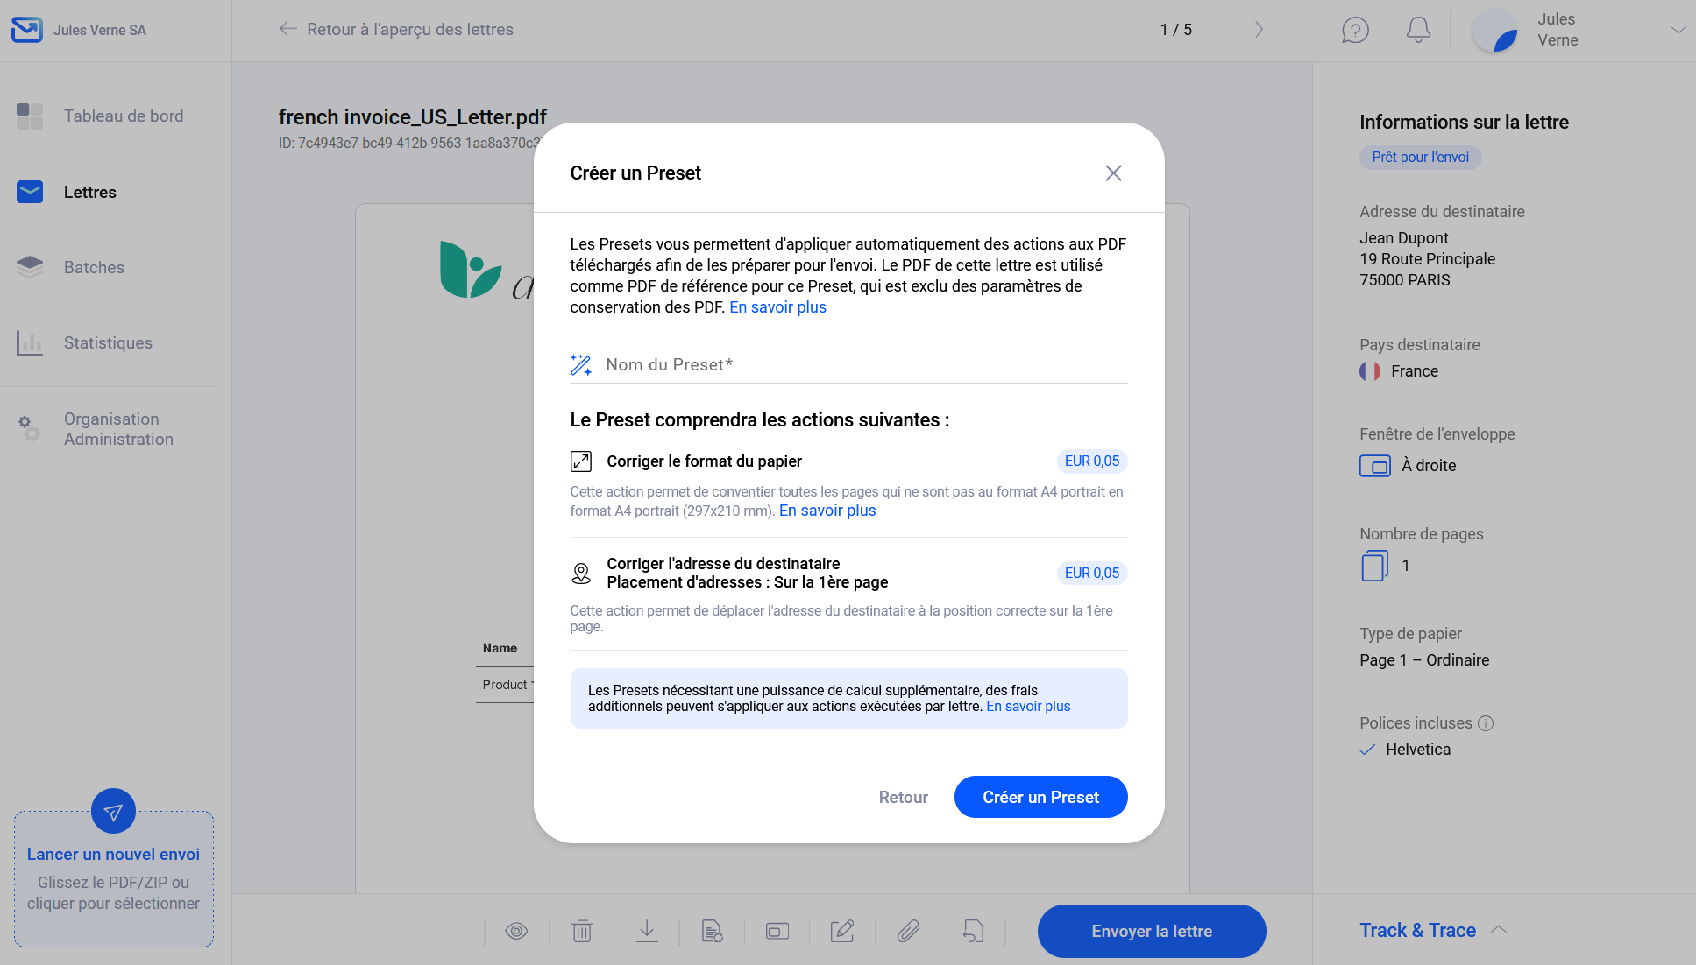Click the paperclip attachment icon
This screenshot has height=965, width=1696.
(908, 931)
